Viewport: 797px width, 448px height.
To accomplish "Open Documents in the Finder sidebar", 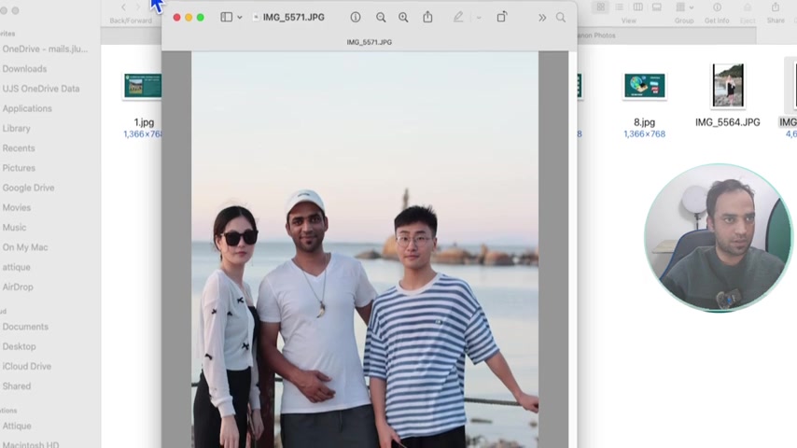I will click(x=25, y=327).
